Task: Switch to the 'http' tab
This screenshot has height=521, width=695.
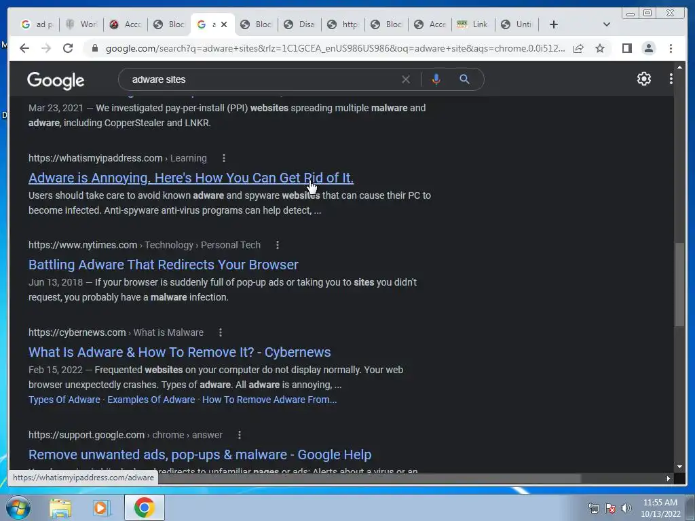Action: [x=343, y=24]
